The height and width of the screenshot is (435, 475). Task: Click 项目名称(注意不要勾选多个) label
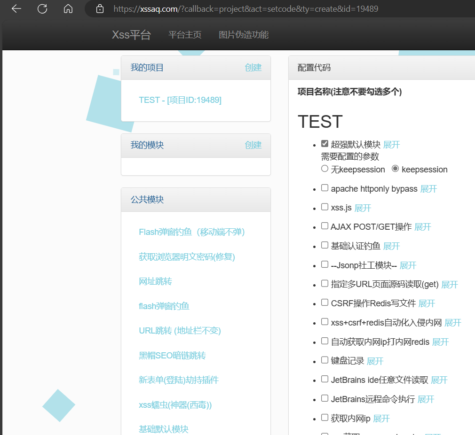[x=349, y=91]
